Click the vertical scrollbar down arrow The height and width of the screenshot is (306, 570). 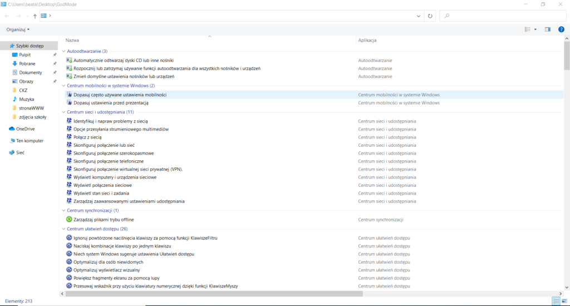point(567,288)
